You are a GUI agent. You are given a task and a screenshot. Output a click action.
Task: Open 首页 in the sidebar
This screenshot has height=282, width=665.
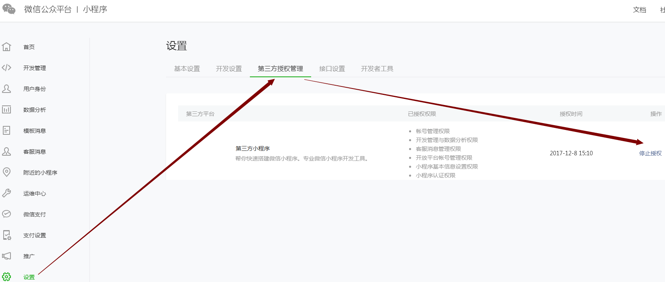coord(29,47)
